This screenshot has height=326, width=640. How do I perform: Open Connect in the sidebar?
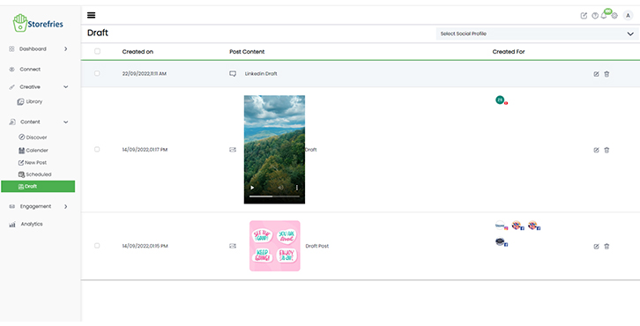click(x=30, y=70)
